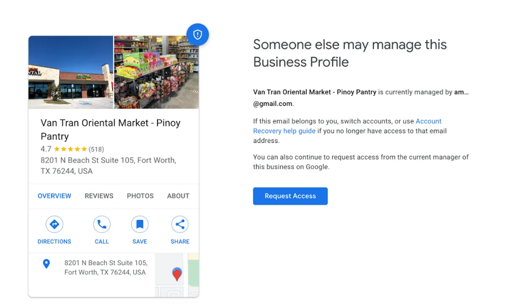Click the location pin beside the address
The image size is (506, 307).
point(47,264)
